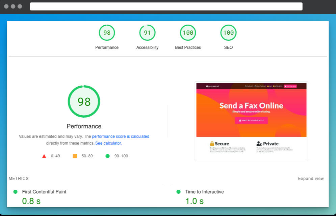Click the Send Fax Instantly button in preview
The width and height of the screenshot is (336, 216).
coord(251,120)
